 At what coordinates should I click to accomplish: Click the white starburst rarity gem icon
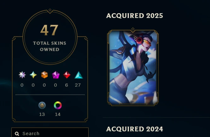[22, 75]
